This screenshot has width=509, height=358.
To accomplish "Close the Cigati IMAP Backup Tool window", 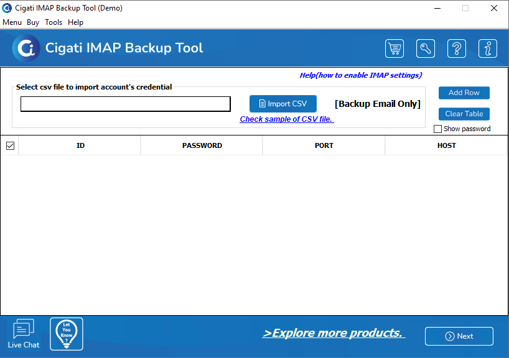I will pyautogui.click(x=493, y=8).
